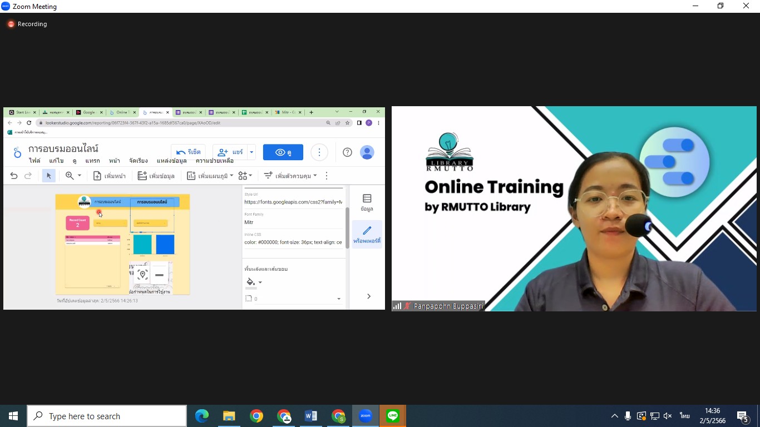
Task: Click the map zoom-out minus button
Action: pos(159,275)
